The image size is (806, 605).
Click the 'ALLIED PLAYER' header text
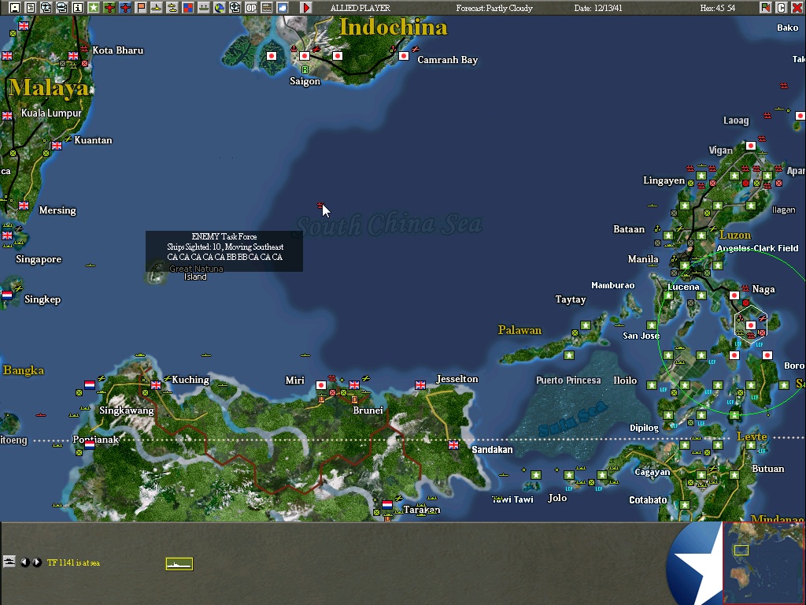tap(360, 8)
